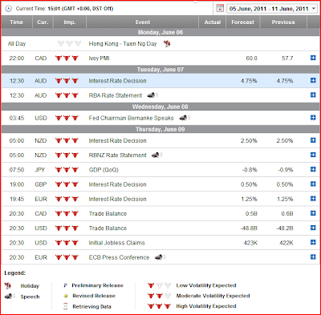Click previous value 0.6B for CAD Trade Balance
This screenshot has width=321, height=315.
pos(287,213)
